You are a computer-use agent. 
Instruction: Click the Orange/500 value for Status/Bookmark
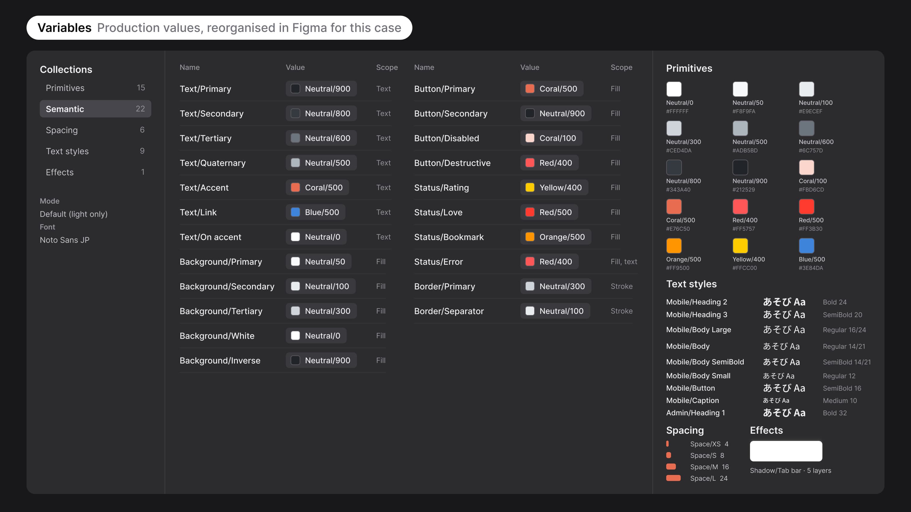pyautogui.click(x=556, y=237)
